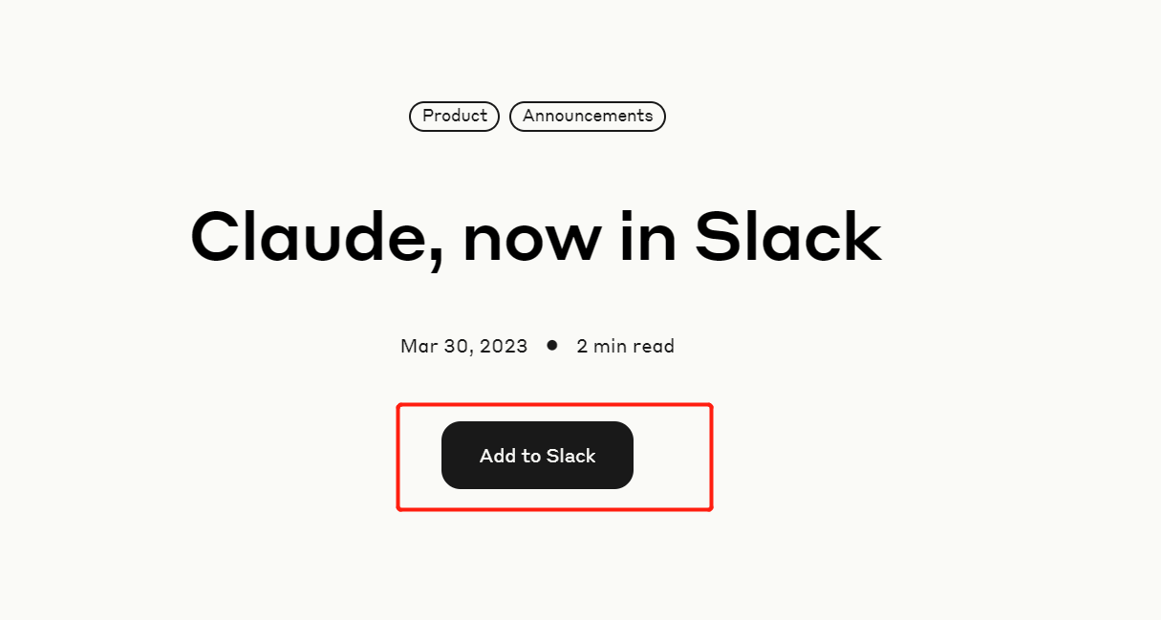
Task: Open the Announcements category tag
Action: [588, 116]
